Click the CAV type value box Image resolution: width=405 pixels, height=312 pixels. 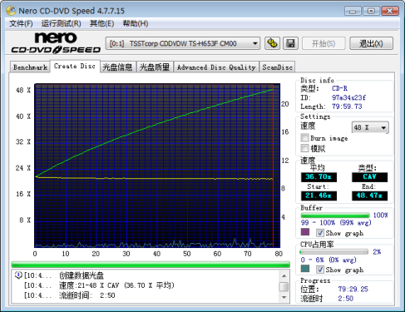click(369, 177)
